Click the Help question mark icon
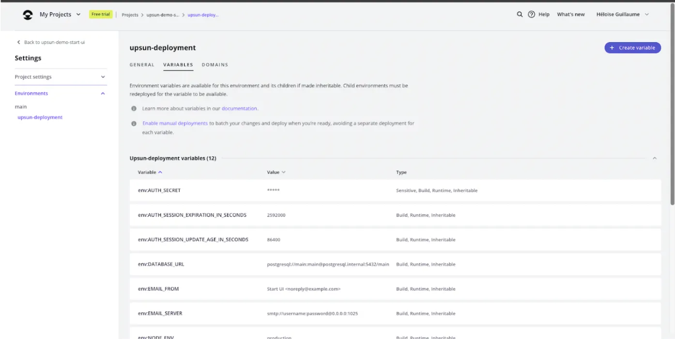675x339 pixels. click(531, 15)
